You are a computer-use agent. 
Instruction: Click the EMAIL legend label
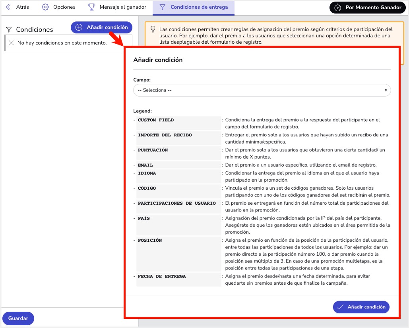tap(145, 165)
